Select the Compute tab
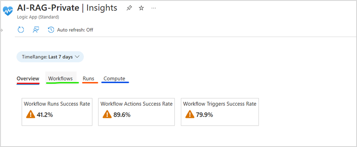Screen dimensions: 357x147 click(x=114, y=79)
